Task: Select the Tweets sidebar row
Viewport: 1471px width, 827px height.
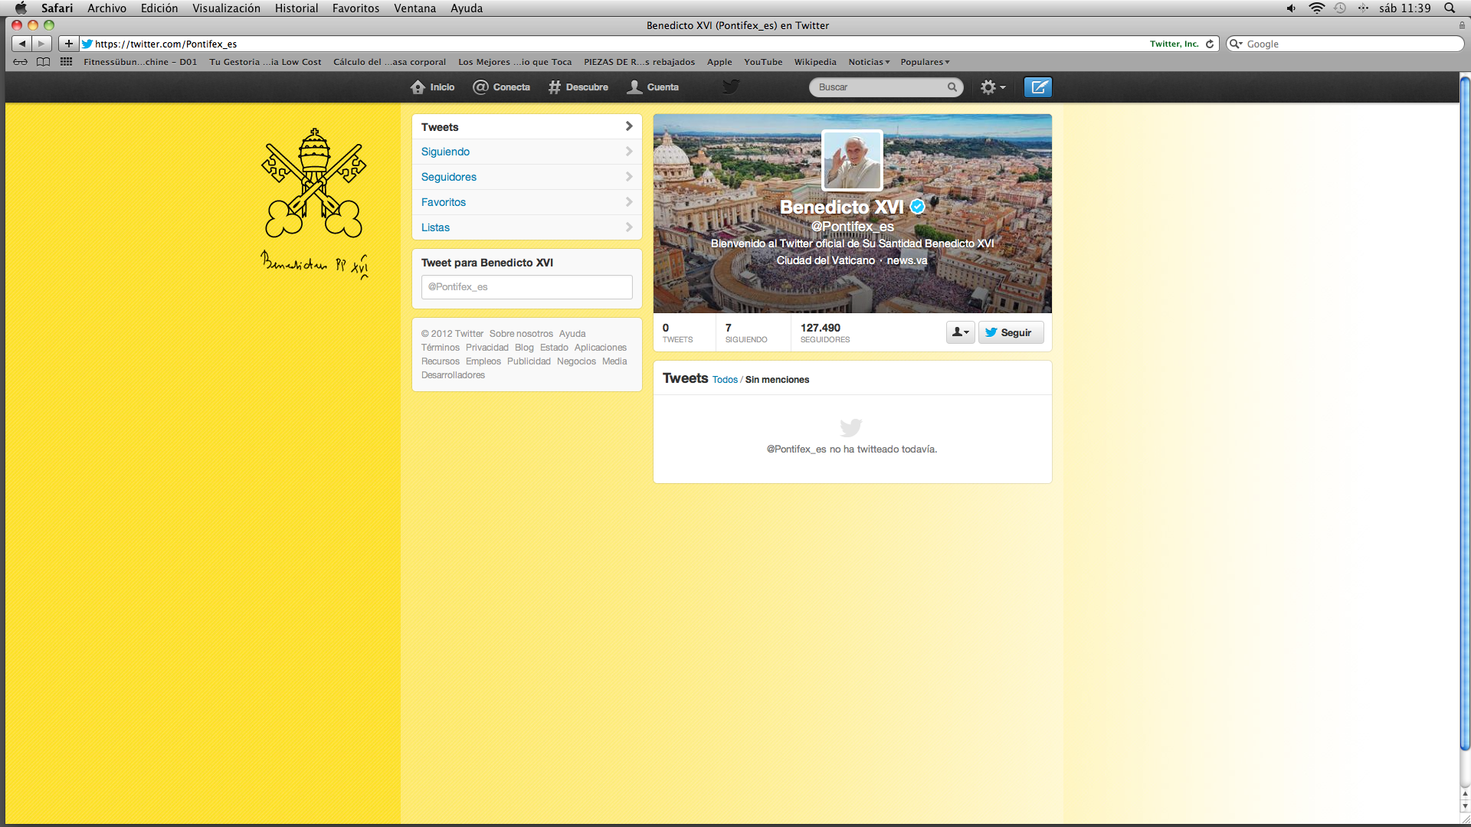Action: tap(526, 126)
